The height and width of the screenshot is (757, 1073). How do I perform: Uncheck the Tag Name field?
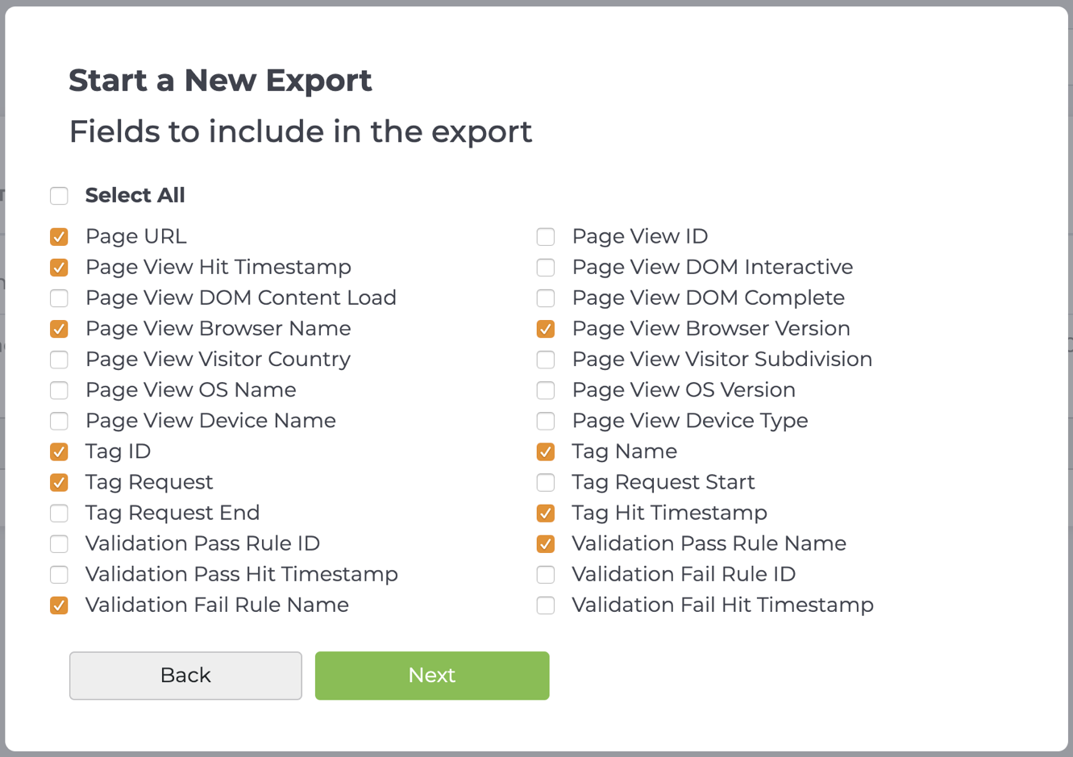pyautogui.click(x=546, y=451)
